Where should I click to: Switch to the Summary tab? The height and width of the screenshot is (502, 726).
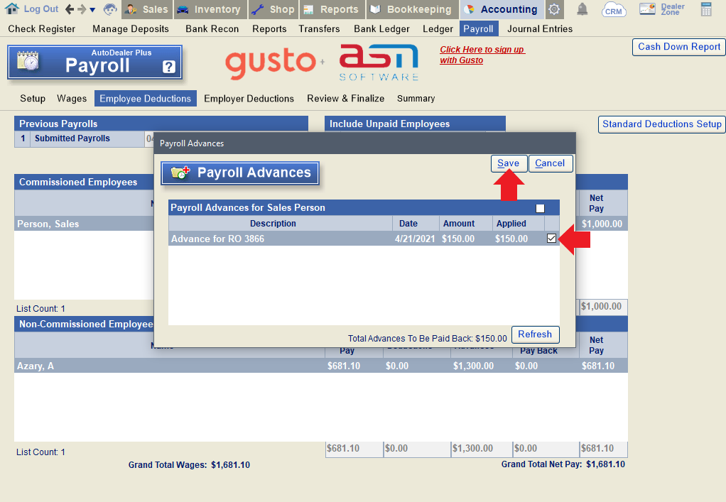click(416, 99)
